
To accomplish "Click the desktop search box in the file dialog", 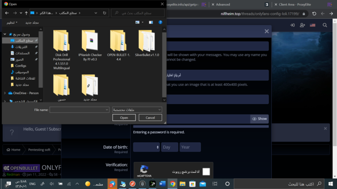I will tap(138, 13).
